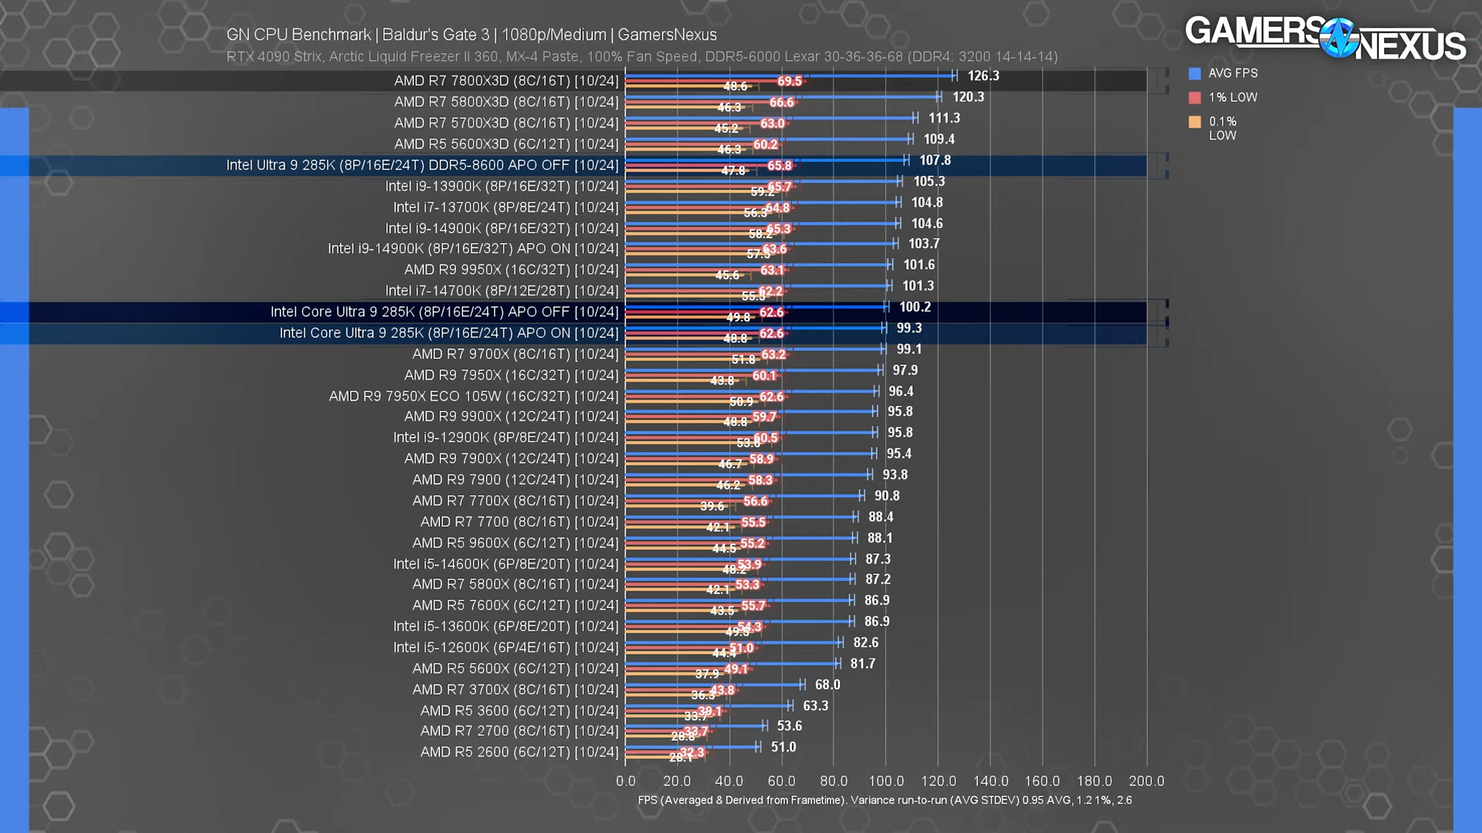Image resolution: width=1482 pixels, height=833 pixels.
Task: Click the 100.2 average FPS value
Action: [x=915, y=307]
